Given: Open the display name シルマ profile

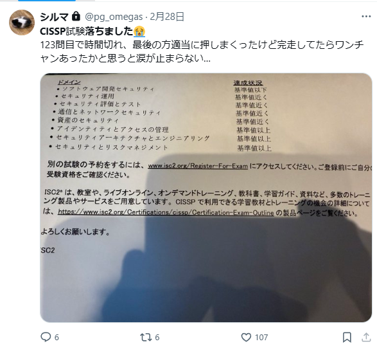Looking at the screenshot, I should (55, 17).
